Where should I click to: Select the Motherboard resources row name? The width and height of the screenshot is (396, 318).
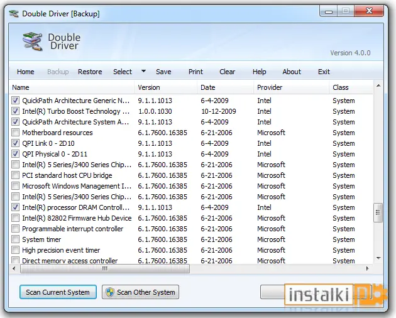[x=57, y=133]
